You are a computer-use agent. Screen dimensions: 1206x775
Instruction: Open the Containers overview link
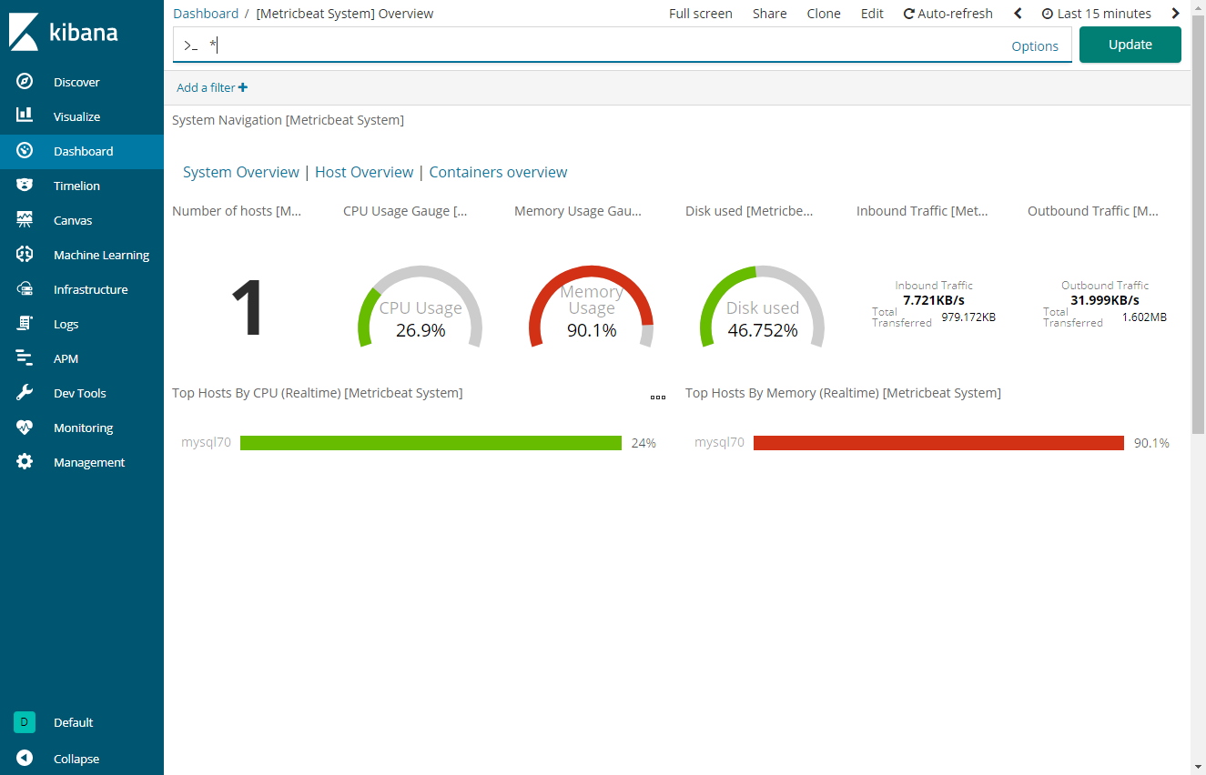coord(498,172)
